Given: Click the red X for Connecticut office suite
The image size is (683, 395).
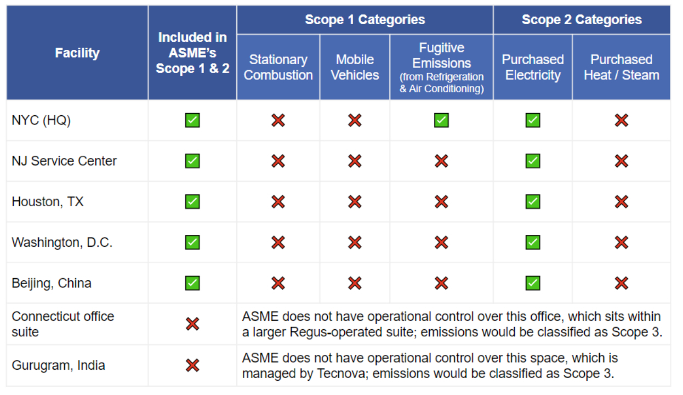Looking at the screenshot, I should coord(192,324).
